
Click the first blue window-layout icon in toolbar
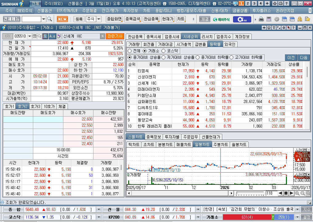click(x=284, y=19)
